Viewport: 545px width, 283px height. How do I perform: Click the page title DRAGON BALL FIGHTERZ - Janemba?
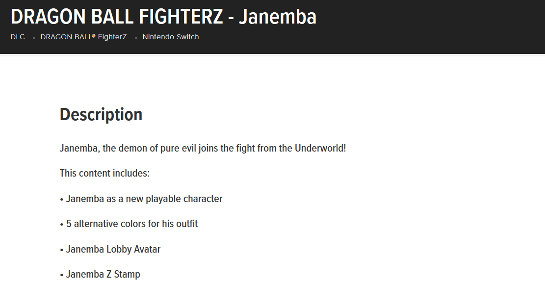coord(163,16)
